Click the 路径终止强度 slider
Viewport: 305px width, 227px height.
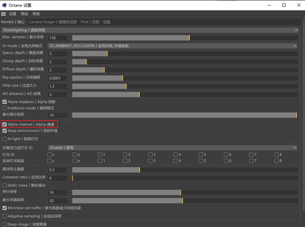pyautogui.click(x=185, y=170)
